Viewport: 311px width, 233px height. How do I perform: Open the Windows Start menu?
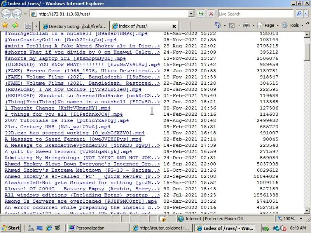(x=11, y=228)
